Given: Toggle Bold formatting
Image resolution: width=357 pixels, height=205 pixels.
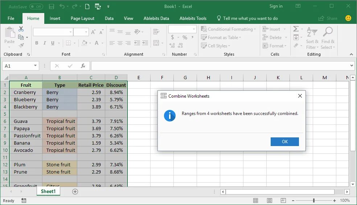Looking at the screenshot, I should point(37,43).
